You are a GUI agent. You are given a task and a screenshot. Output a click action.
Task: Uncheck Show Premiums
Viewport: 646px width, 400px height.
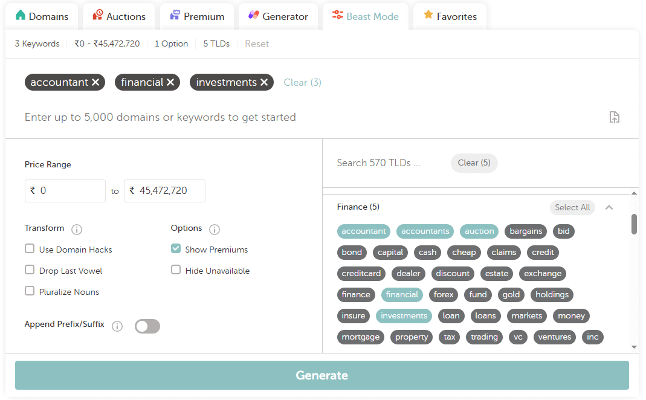175,248
